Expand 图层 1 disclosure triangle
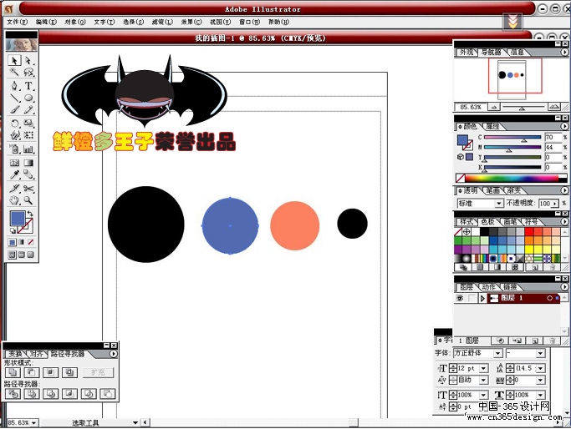This screenshot has height=429, width=571. [x=482, y=299]
